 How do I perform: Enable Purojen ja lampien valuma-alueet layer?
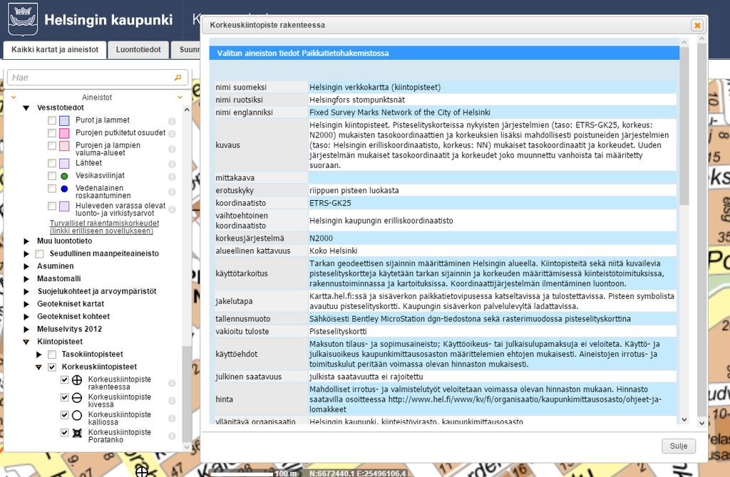[52, 146]
